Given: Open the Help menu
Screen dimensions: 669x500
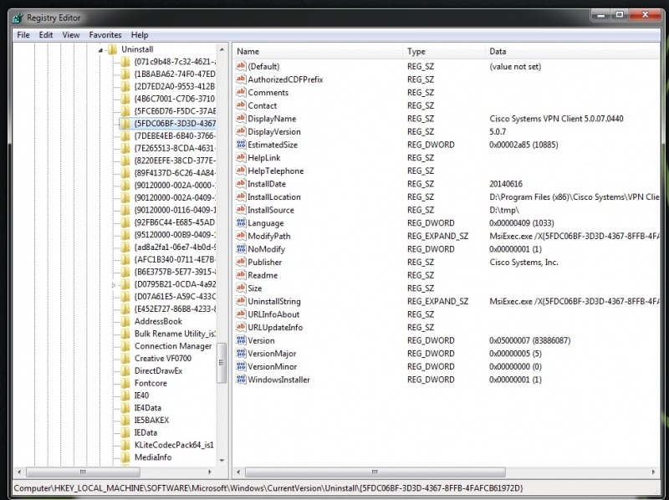Looking at the screenshot, I should (140, 35).
